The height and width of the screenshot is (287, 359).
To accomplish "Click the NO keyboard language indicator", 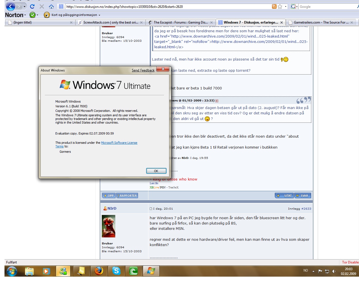I will (306, 270).
